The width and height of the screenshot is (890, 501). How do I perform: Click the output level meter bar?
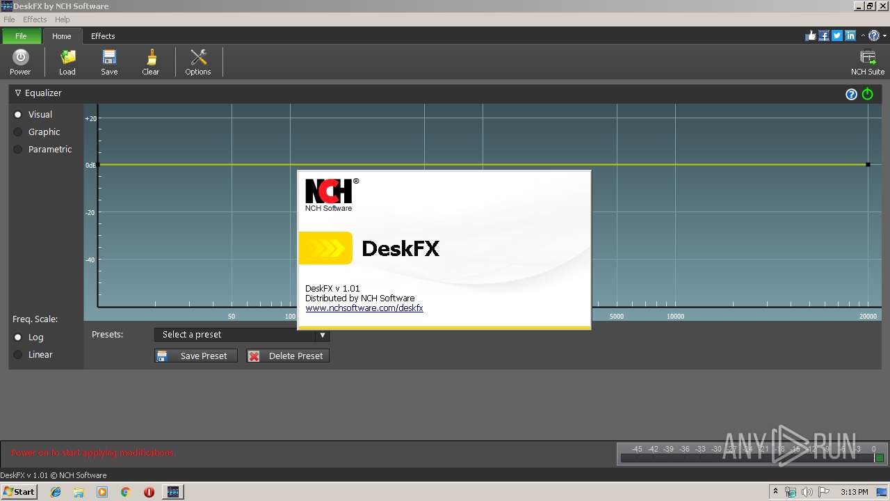(x=752, y=458)
